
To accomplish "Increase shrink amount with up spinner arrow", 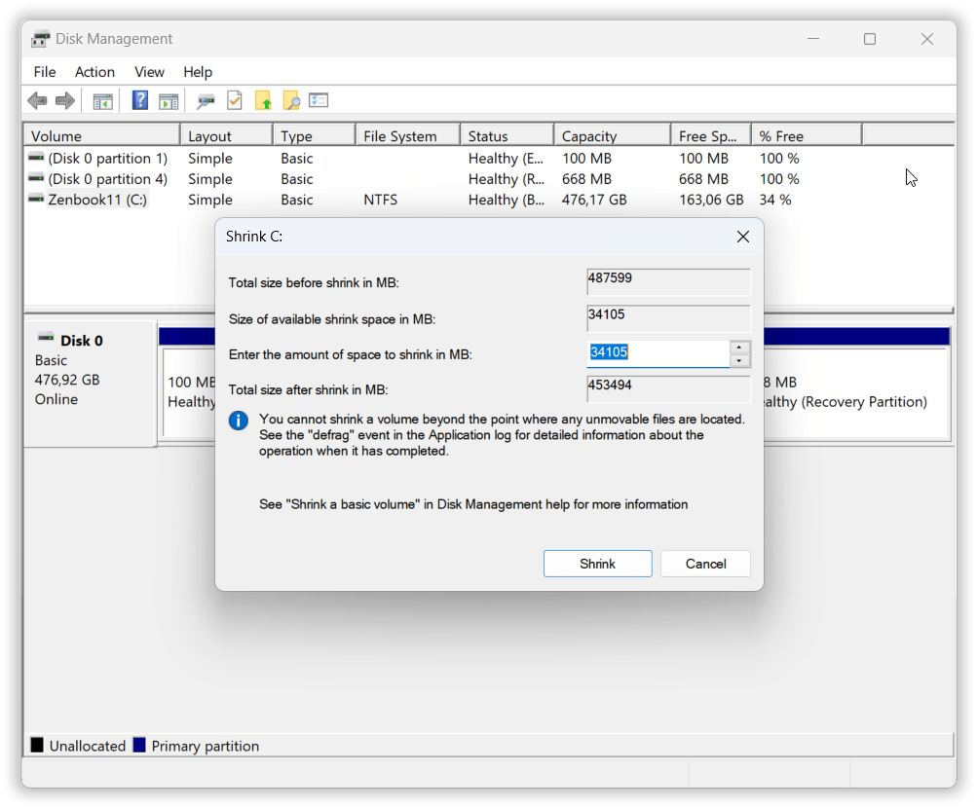I will coord(740,348).
